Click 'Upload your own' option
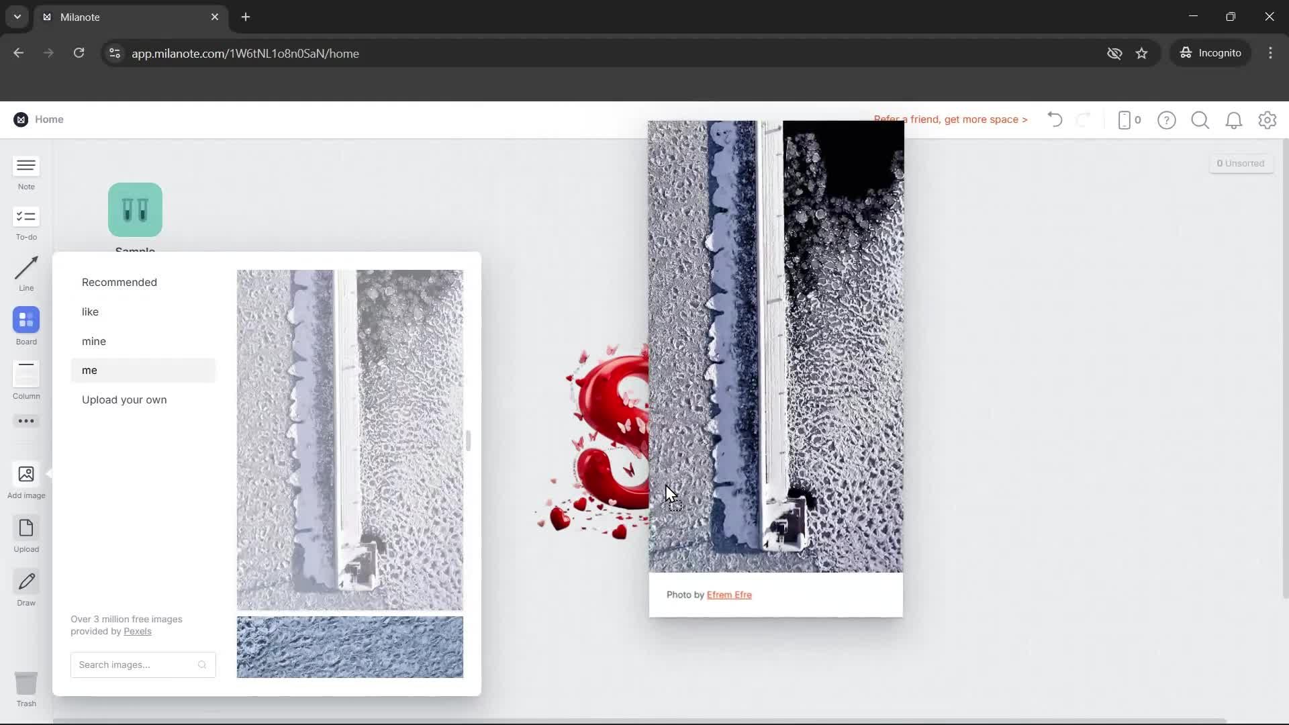This screenshot has width=1289, height=725. tap(124, 399)
